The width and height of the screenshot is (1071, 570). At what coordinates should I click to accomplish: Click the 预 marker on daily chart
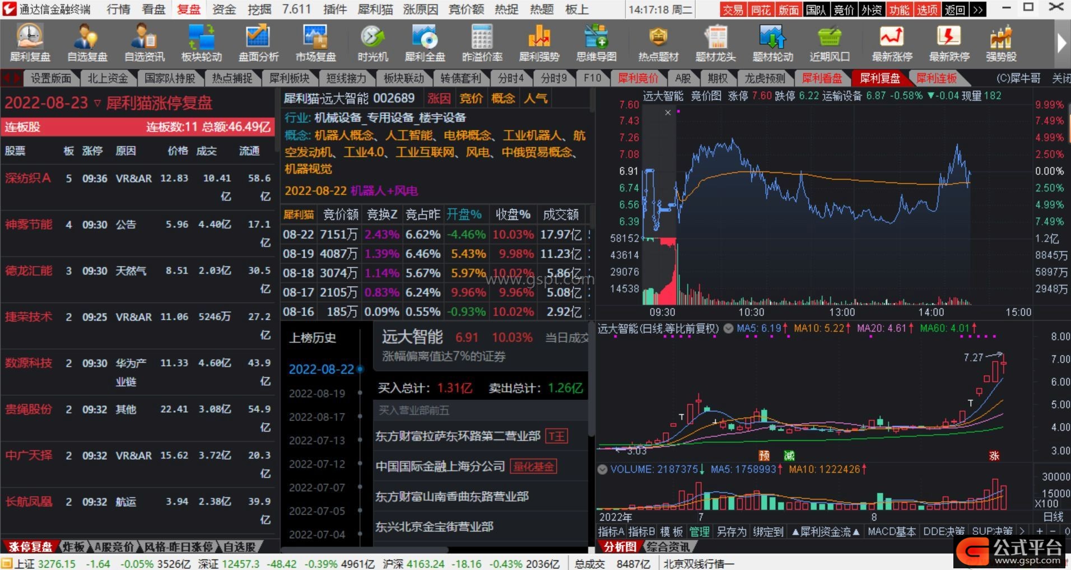[764, 455]
